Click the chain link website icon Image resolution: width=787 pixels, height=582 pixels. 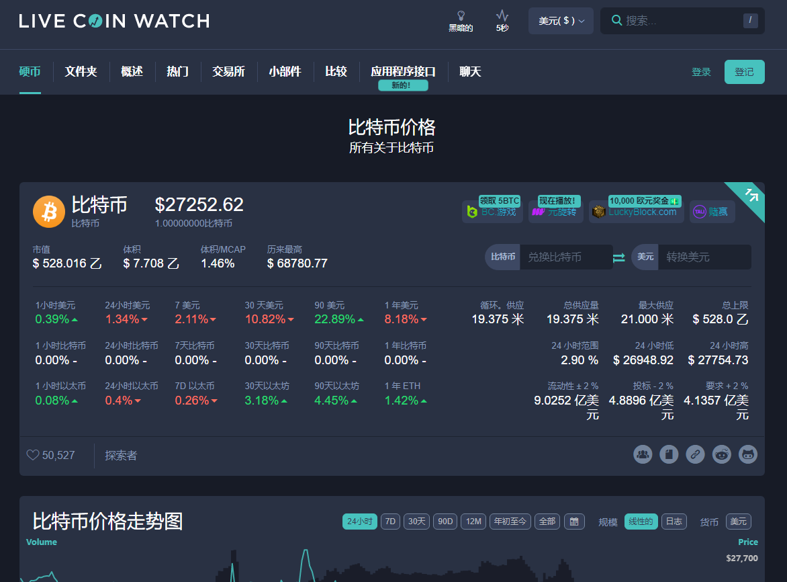tap(695, 454)
